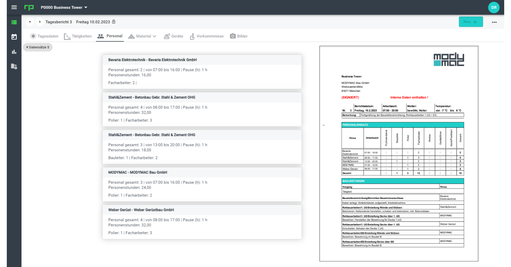Open the hamburger navigation menu
The height and width of the screenshot is (267, 511).
(x=14, y=8)
